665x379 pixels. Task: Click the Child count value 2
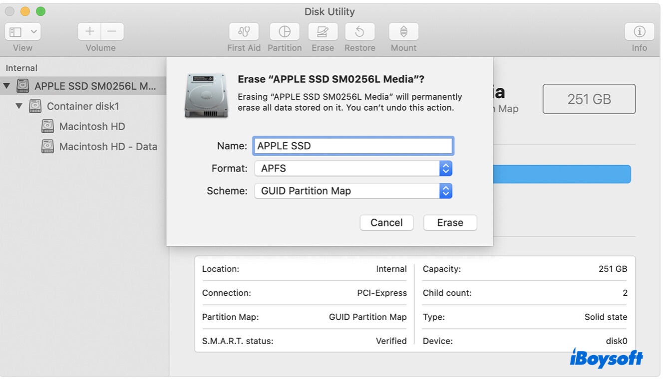pos(625,293)
